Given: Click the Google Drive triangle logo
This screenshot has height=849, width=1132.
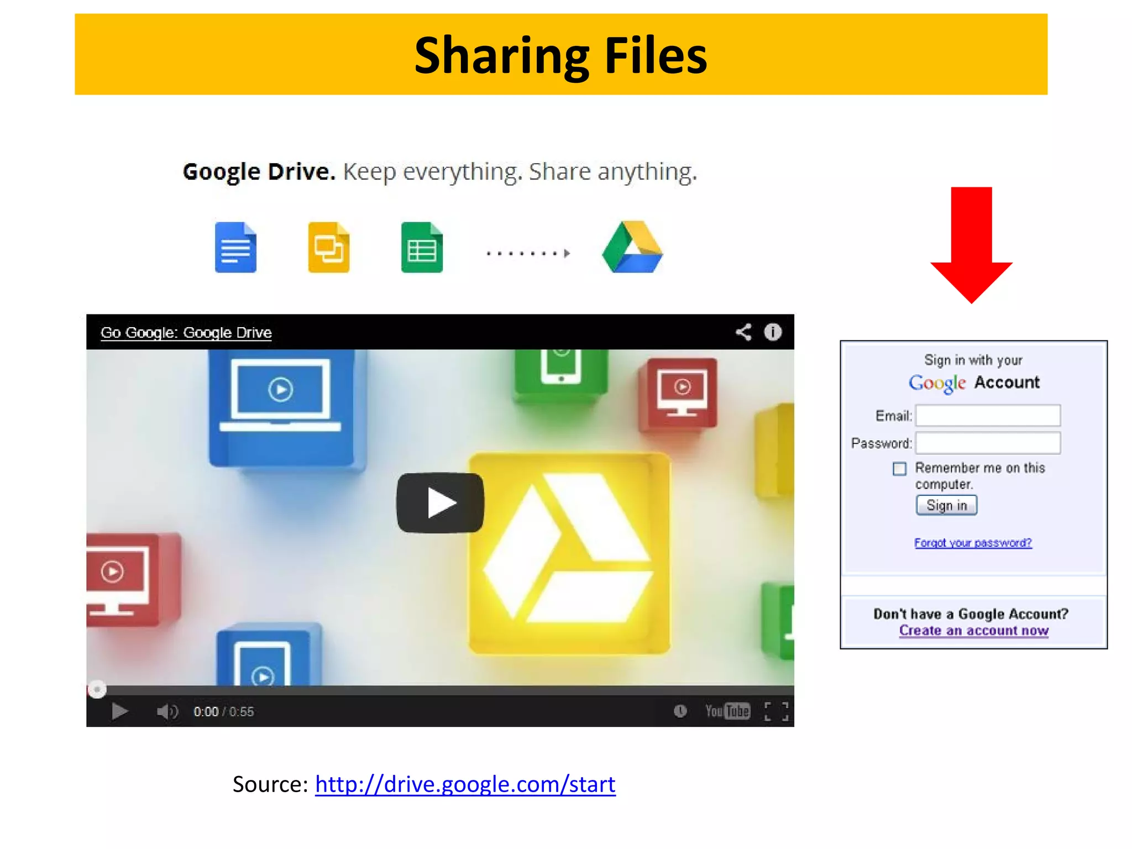Looking at the screenshot, I should [x=632, y=247].
